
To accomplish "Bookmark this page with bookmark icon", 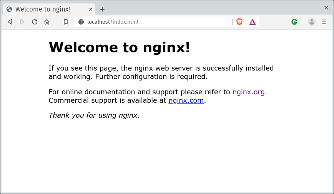I will [x=66, y=22].
